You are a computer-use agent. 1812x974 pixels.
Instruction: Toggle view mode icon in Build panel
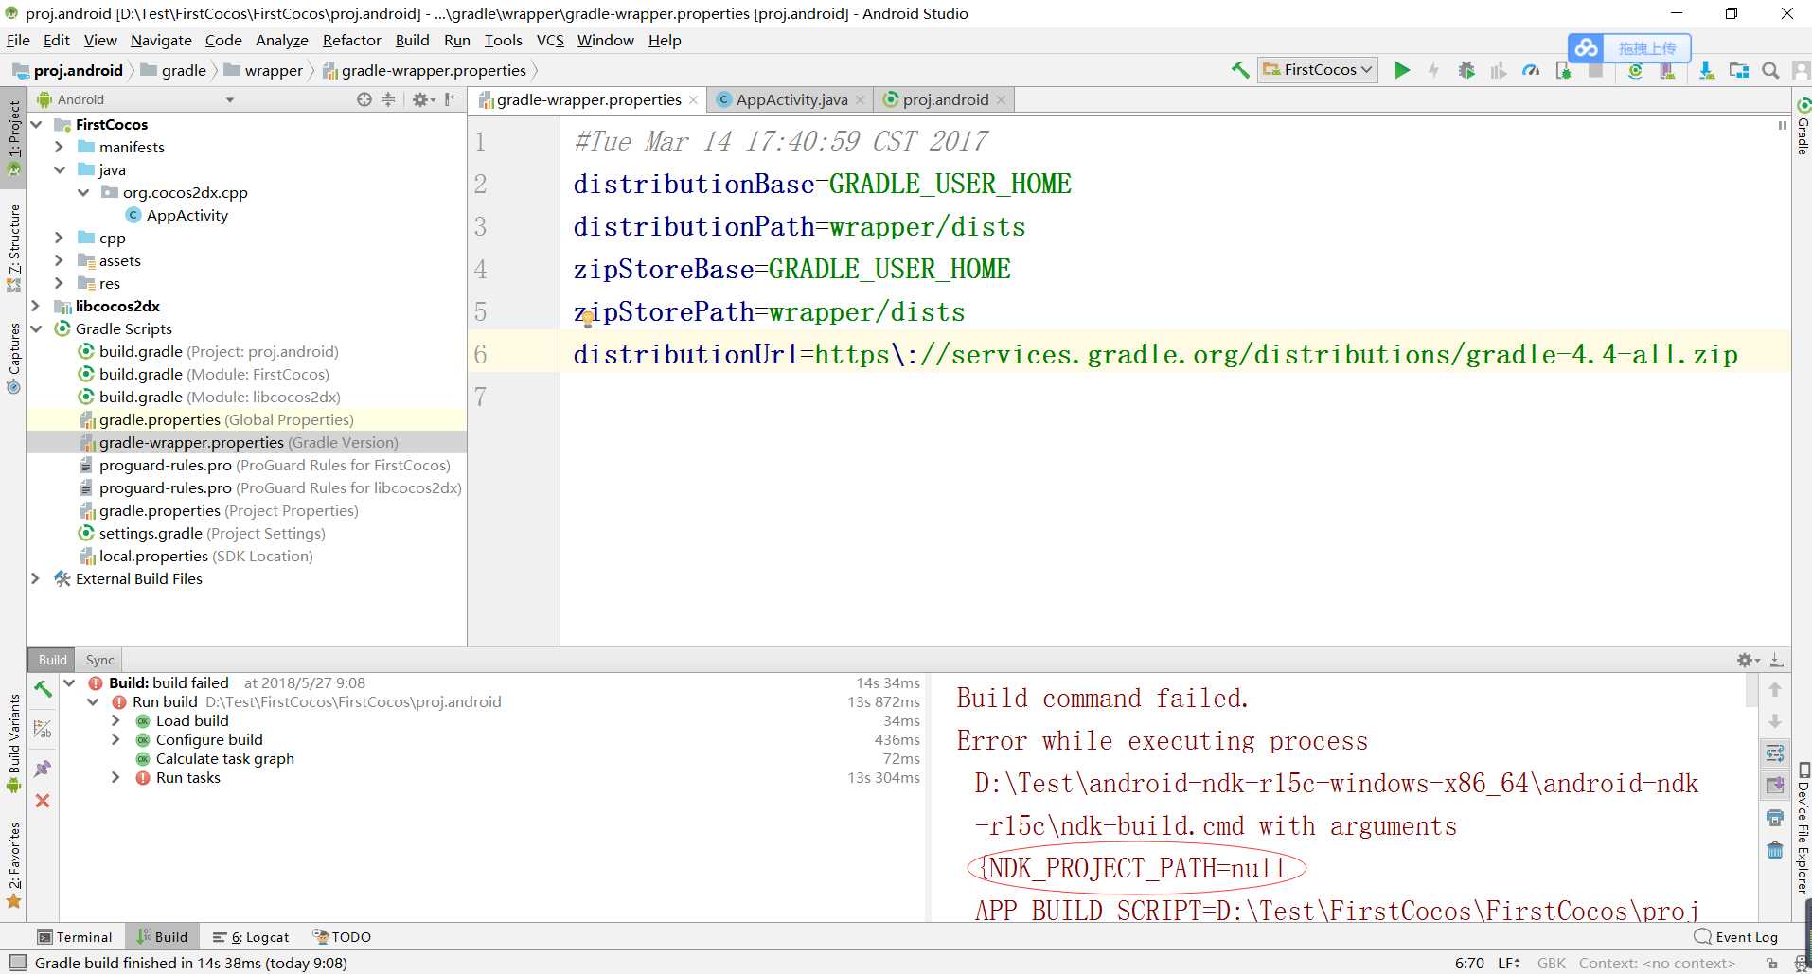coord(43,728)
